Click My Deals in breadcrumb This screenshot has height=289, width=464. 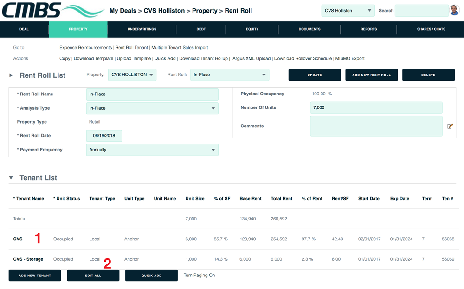[x=123, y=11]
